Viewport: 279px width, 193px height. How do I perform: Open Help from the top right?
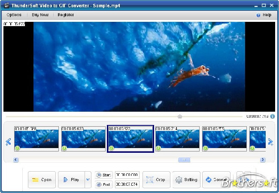(x=264, y=15)
